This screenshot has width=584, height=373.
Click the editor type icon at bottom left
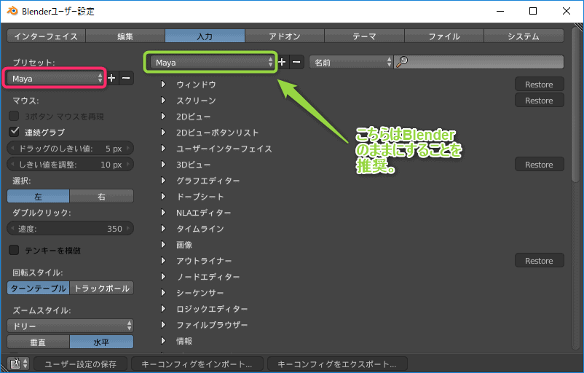pyautogui.click(x=19, y=363)
